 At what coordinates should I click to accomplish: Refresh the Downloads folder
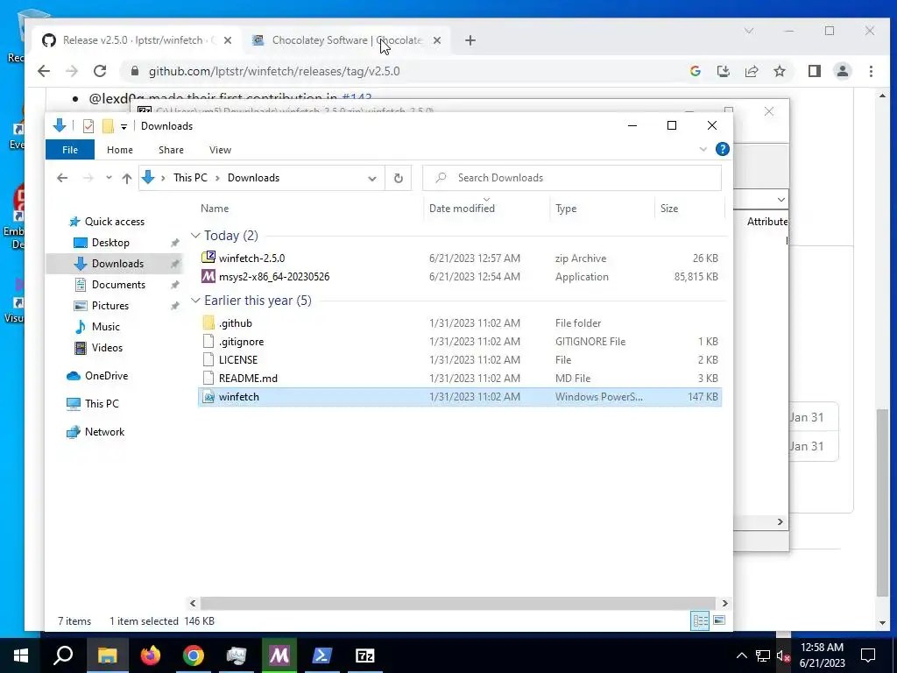click(x=399, y=178)
